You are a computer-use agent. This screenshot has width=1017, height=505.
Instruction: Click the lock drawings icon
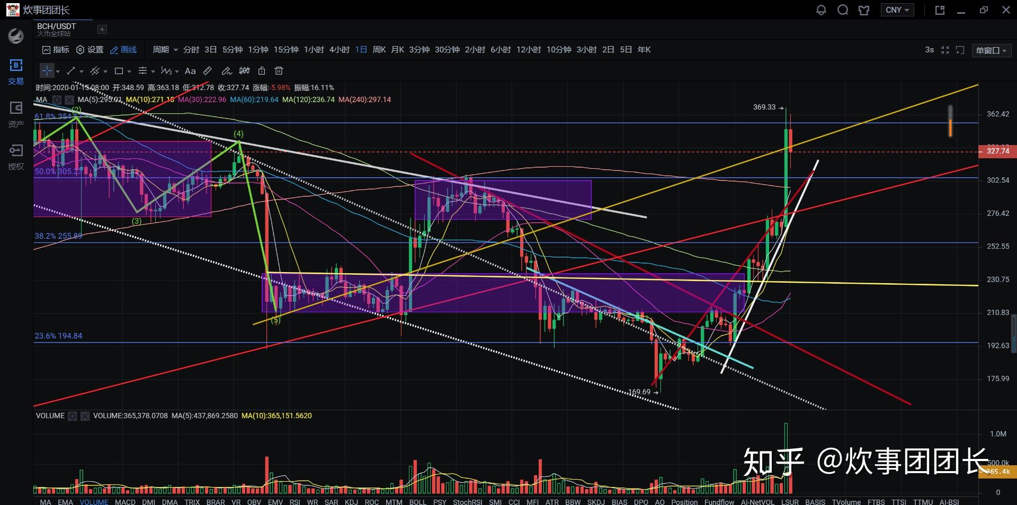tap(262, 71)
